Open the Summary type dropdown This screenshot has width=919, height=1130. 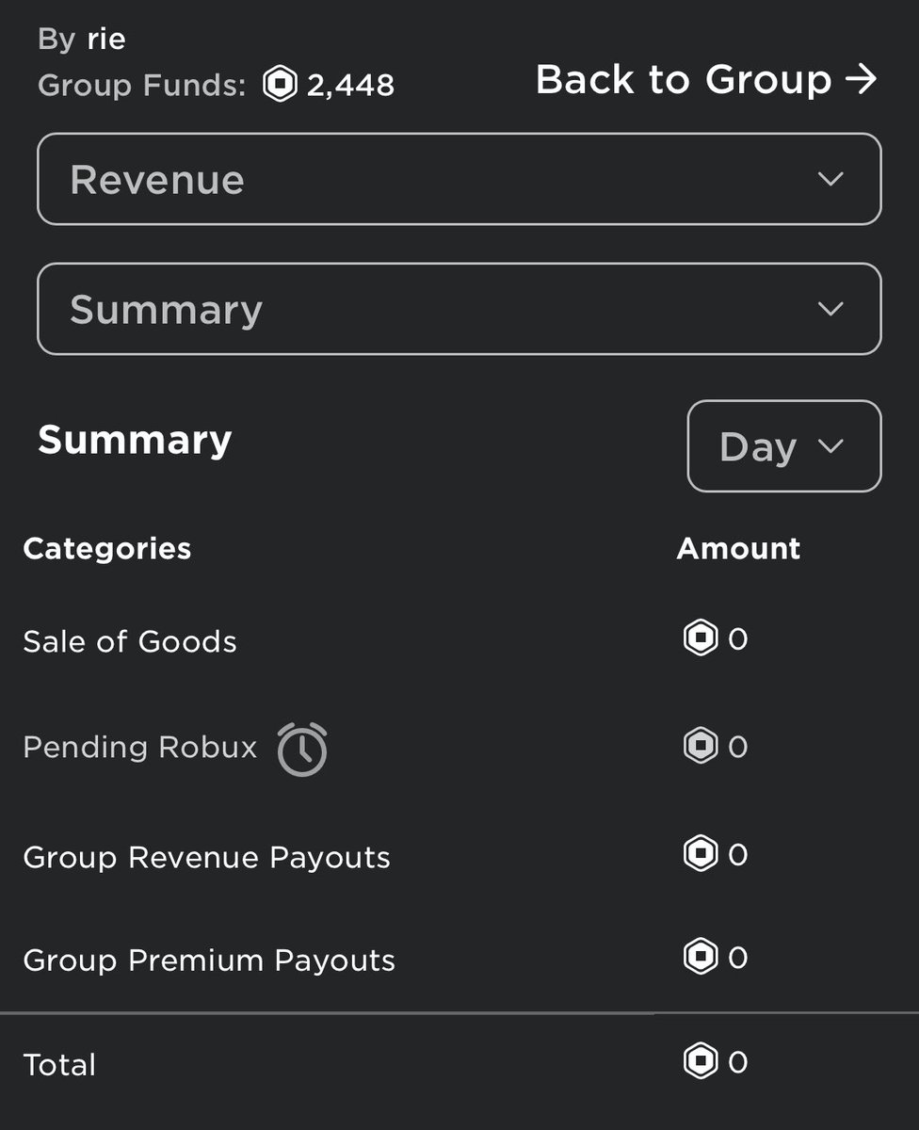click(x=459, y=309)
